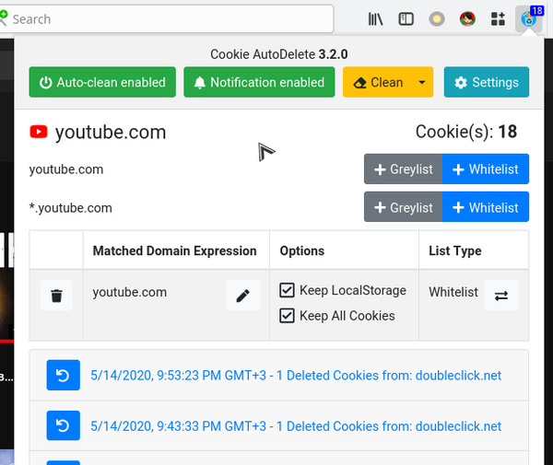Click Cookie AutoDelete extension icon with badge
The height and width of the screenshot is (465, 553).
(529, 18)
